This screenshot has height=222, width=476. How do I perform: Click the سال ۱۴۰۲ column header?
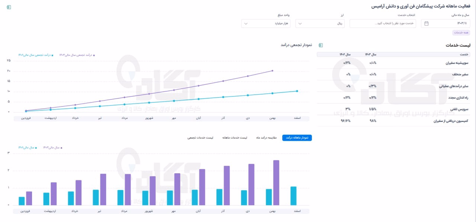(x=345, y=54)
